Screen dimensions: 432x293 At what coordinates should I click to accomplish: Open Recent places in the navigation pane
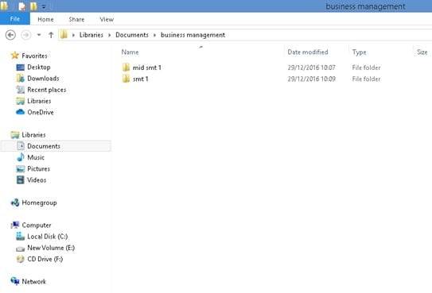[47, 90]
